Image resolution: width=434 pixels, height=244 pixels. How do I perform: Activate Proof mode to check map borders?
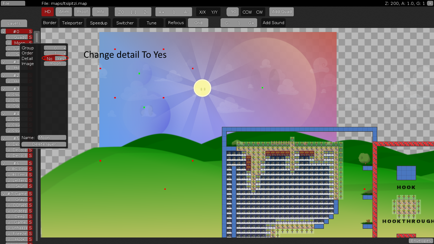click(x=82, y=12)
